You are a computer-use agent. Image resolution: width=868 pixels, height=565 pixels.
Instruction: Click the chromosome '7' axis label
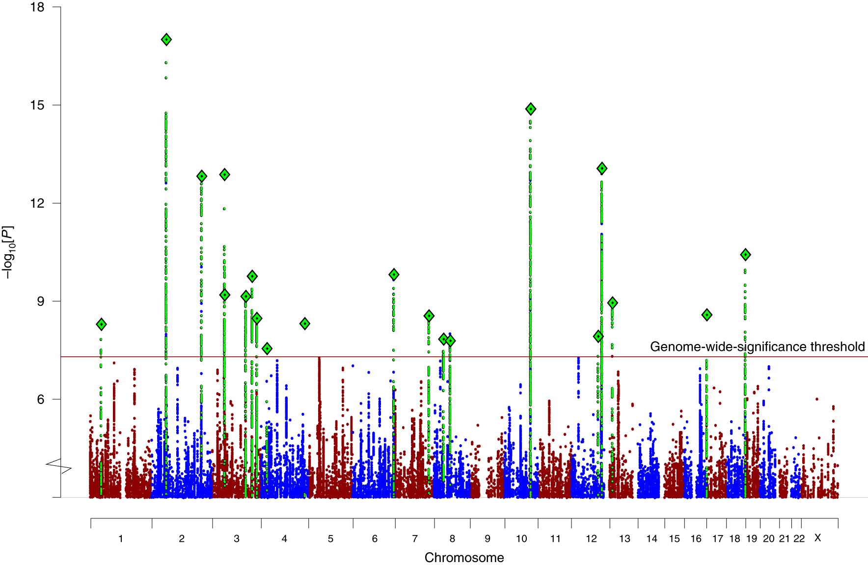pyautogui.click(x=415, y=539)
